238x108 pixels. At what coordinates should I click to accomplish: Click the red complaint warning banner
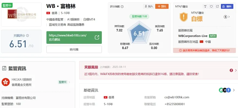click(204, 50)
